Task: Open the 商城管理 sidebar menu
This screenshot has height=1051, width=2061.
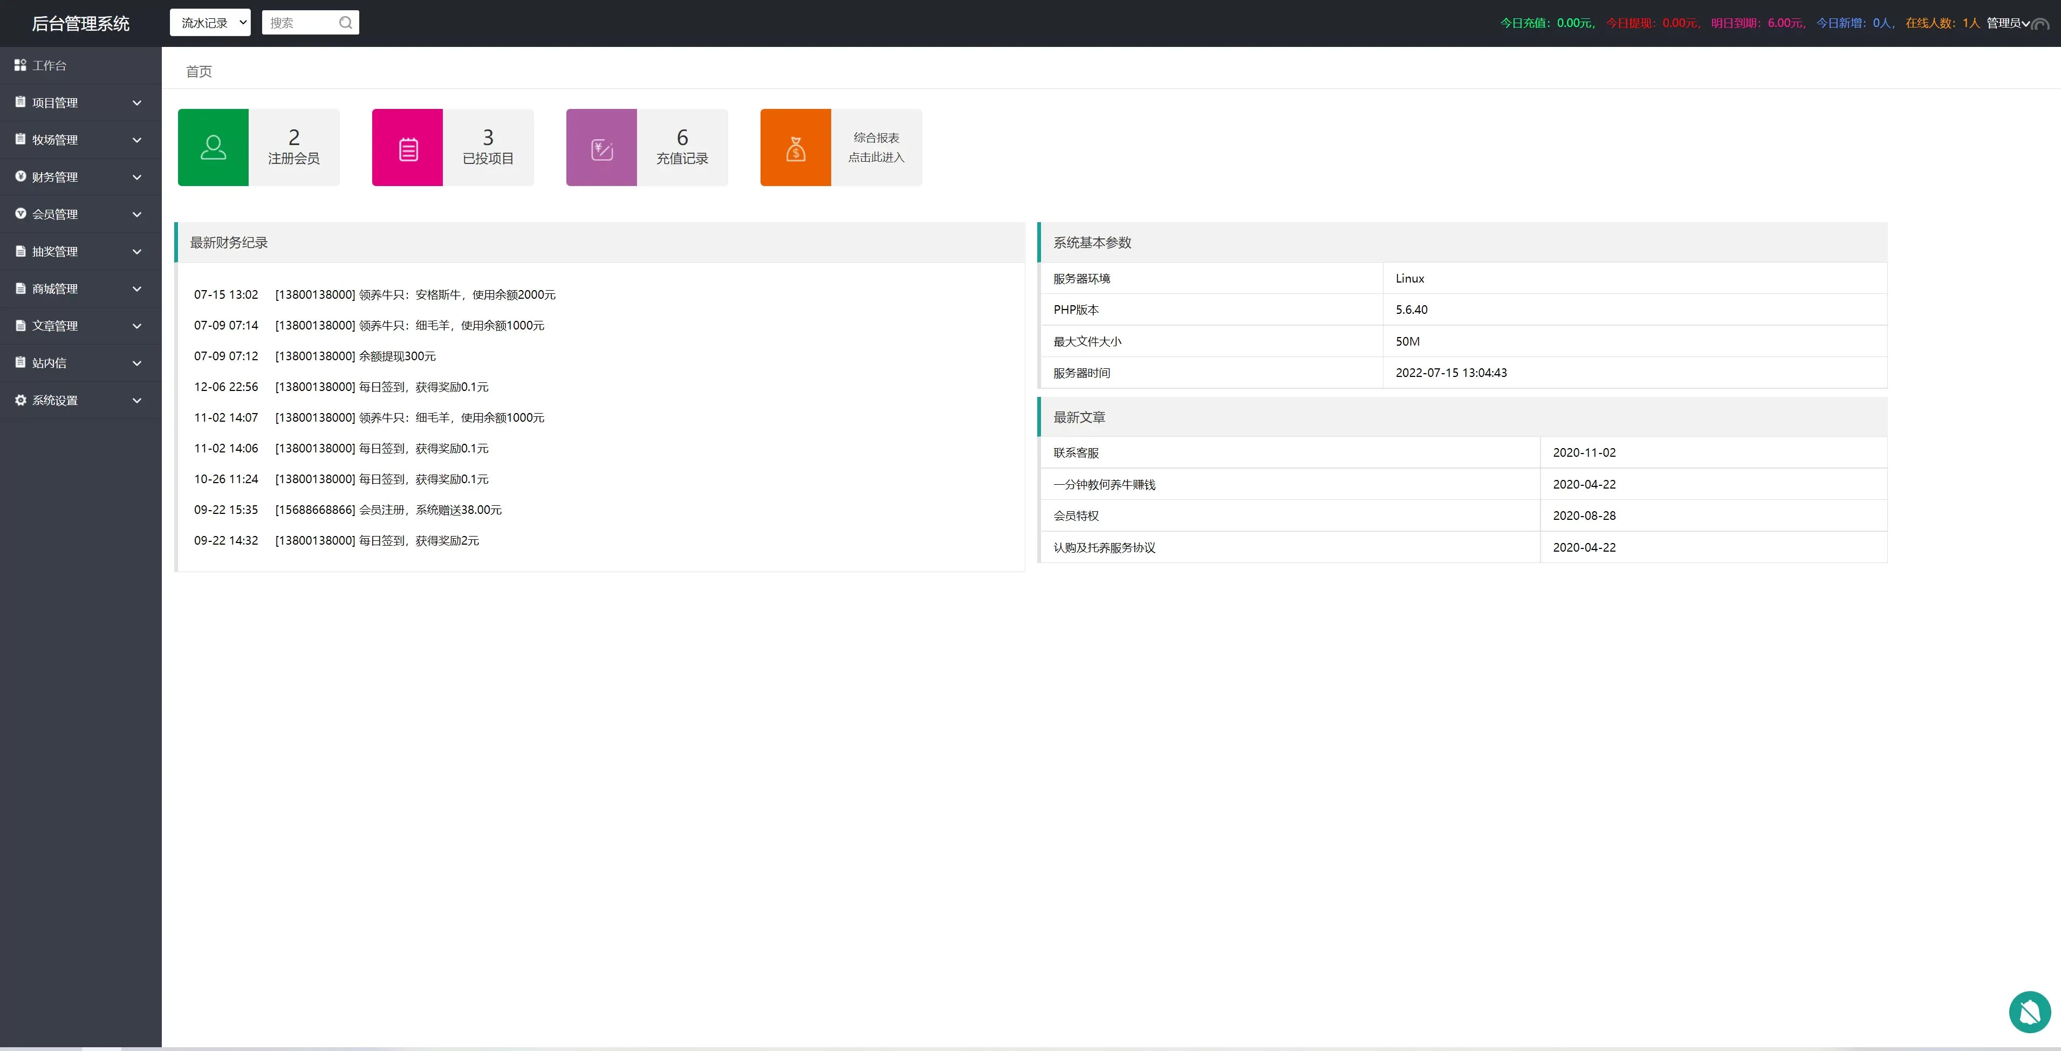Action: (54, 288)
